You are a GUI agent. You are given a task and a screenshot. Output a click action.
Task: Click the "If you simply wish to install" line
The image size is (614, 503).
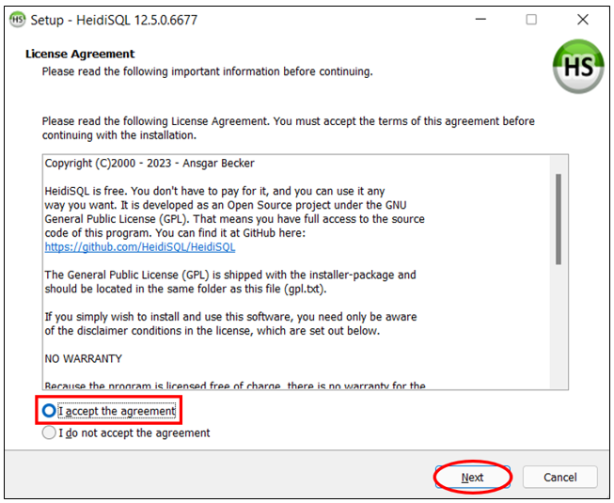click(x=230, y=317)
